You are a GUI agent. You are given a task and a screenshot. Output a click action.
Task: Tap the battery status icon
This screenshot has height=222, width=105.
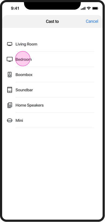(95, 8)
